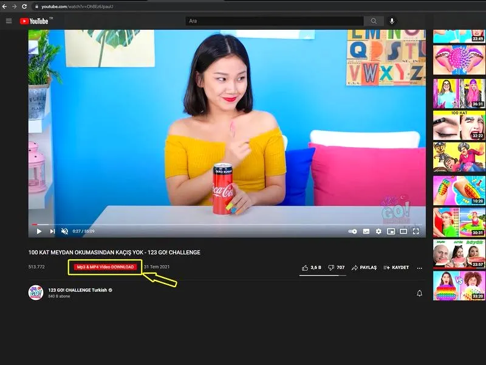Click the PAYLAŞ share button

coord(364,268)
